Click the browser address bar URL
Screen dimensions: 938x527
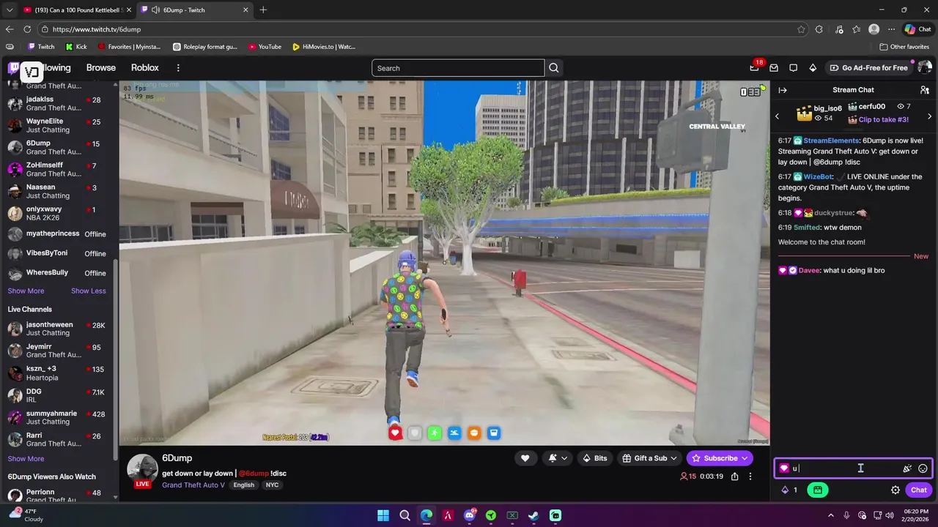pyautogui.click(x=97, y=29)
